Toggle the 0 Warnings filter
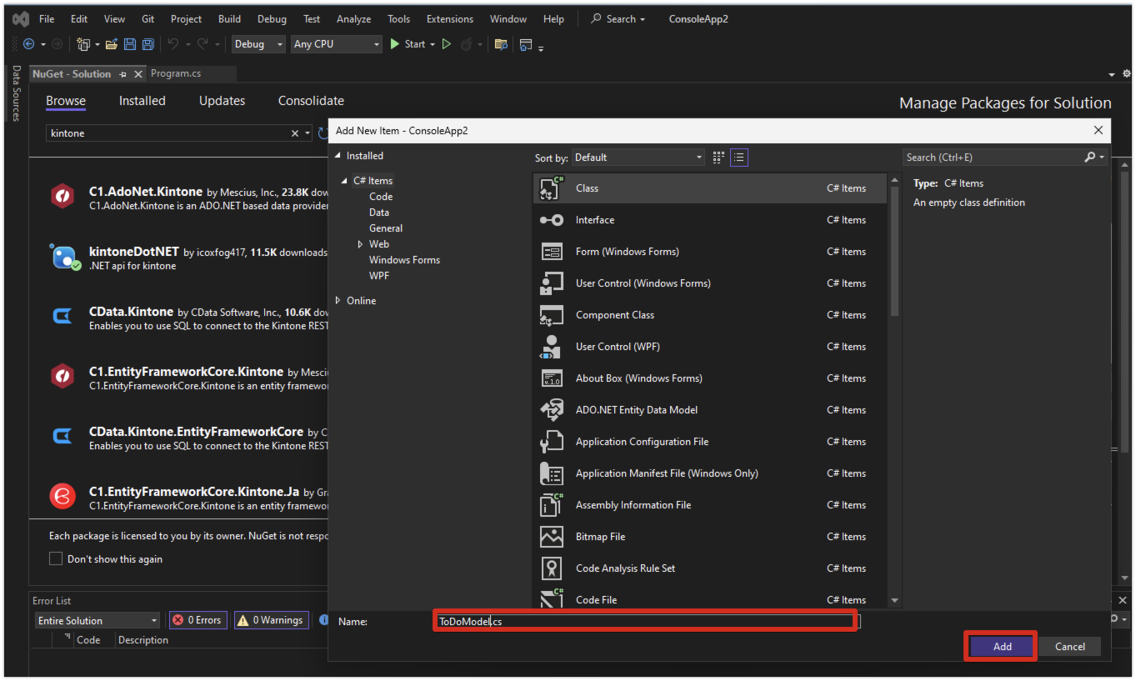1136x681 pixels. (x=271, y=620)
